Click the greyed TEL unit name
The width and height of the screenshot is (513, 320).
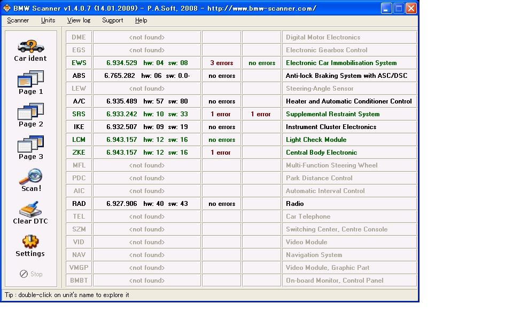pos(79,217)
